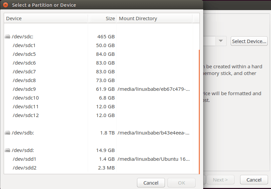The width and height of the screenshot is (271, 189).
Task: Select the /dev/sdc1 50.0 GB partition
Action: point(24,45)
